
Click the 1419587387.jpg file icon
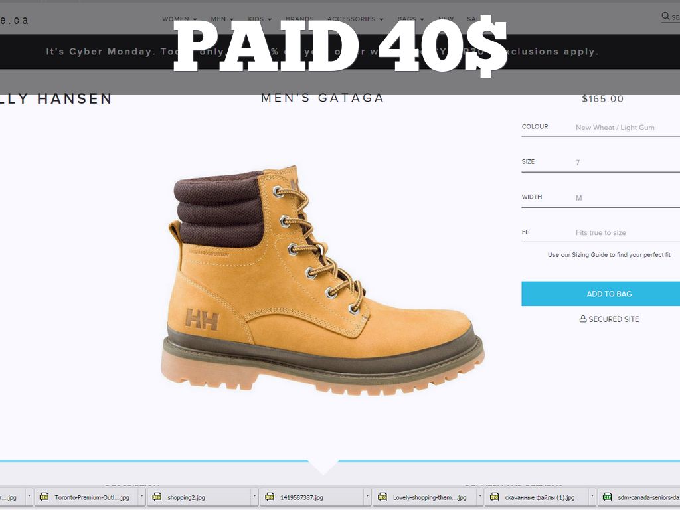click(x=270, y=497)
